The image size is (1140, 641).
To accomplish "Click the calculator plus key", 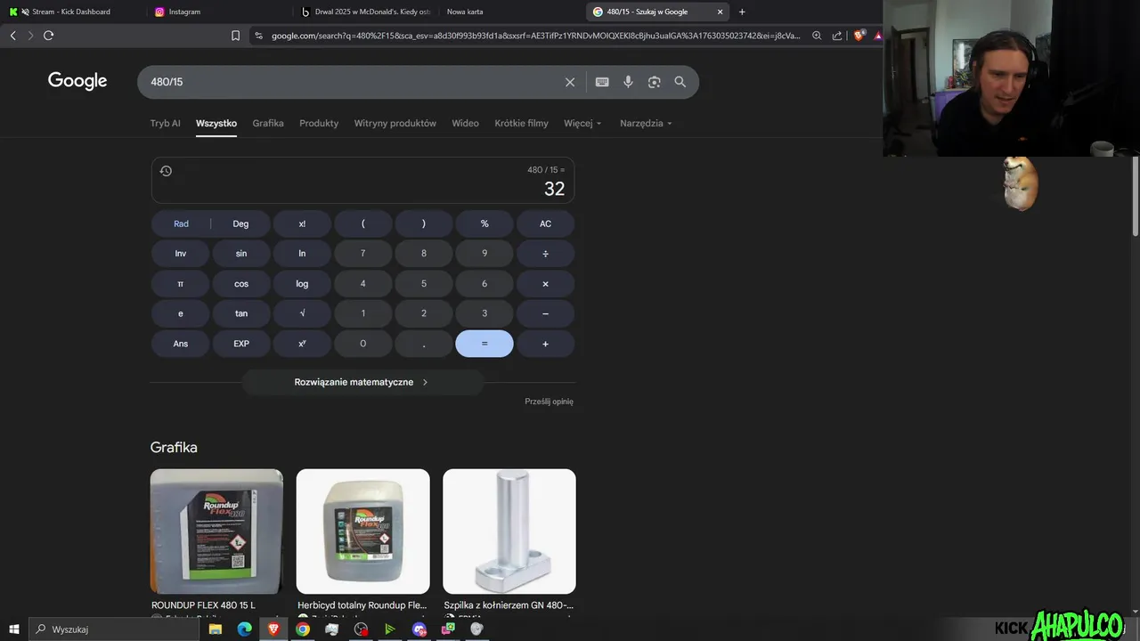I will [x=545, y=344].
